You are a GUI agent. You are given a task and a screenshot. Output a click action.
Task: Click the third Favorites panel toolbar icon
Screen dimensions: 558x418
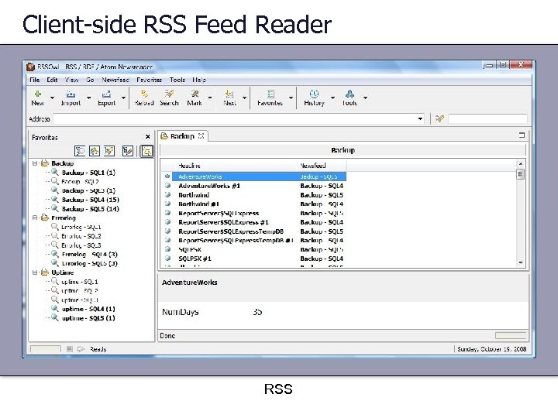[109, 151]
